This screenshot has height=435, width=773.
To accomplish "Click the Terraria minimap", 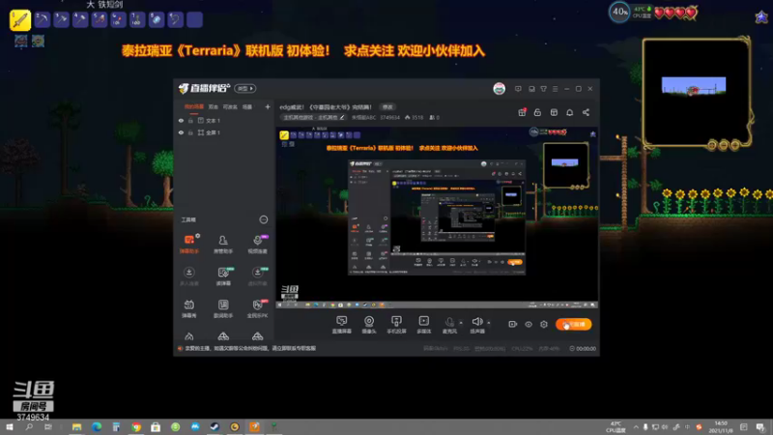I will (696, 92).
